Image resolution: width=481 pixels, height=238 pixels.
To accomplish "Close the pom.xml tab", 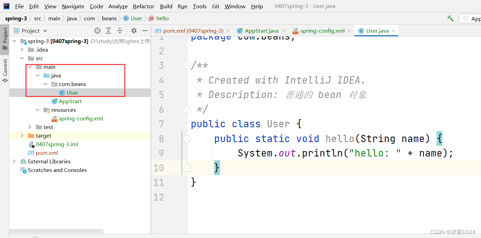I will tap(229, 31).
